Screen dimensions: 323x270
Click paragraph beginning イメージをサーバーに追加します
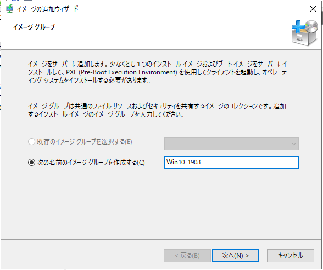click(157, 72)
